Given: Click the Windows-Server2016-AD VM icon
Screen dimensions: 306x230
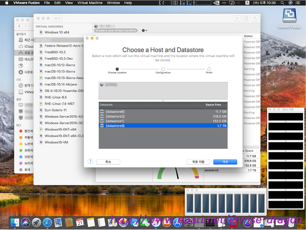Looking at the screenshot, I should click(x=41, y=117).
